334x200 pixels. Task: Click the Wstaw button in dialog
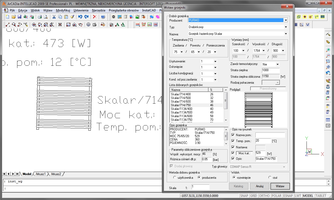(x=280, y=186)
